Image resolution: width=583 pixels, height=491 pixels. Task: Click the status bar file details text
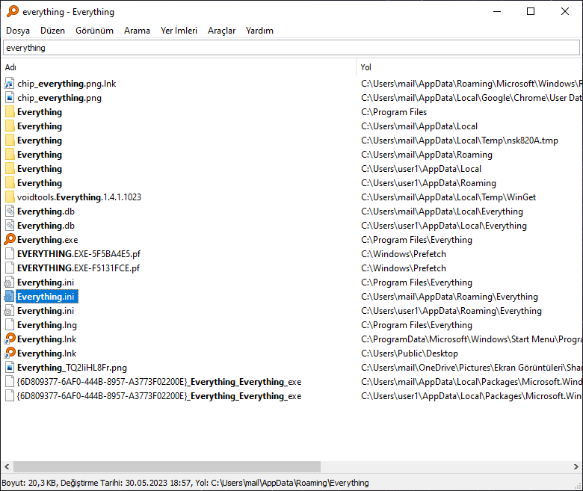coord(185,483)
